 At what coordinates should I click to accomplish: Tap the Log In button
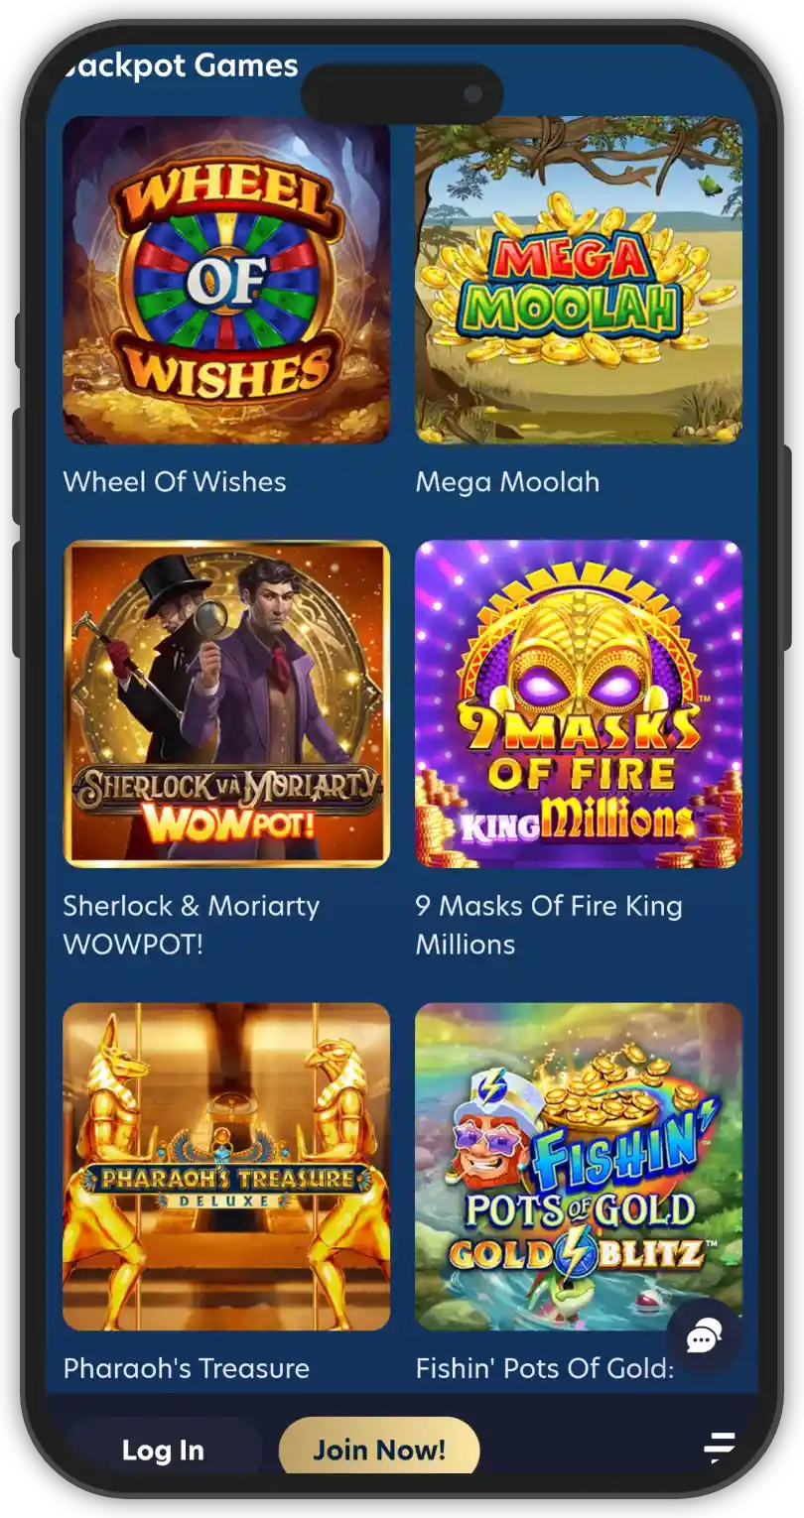[x=163, y=1450]
